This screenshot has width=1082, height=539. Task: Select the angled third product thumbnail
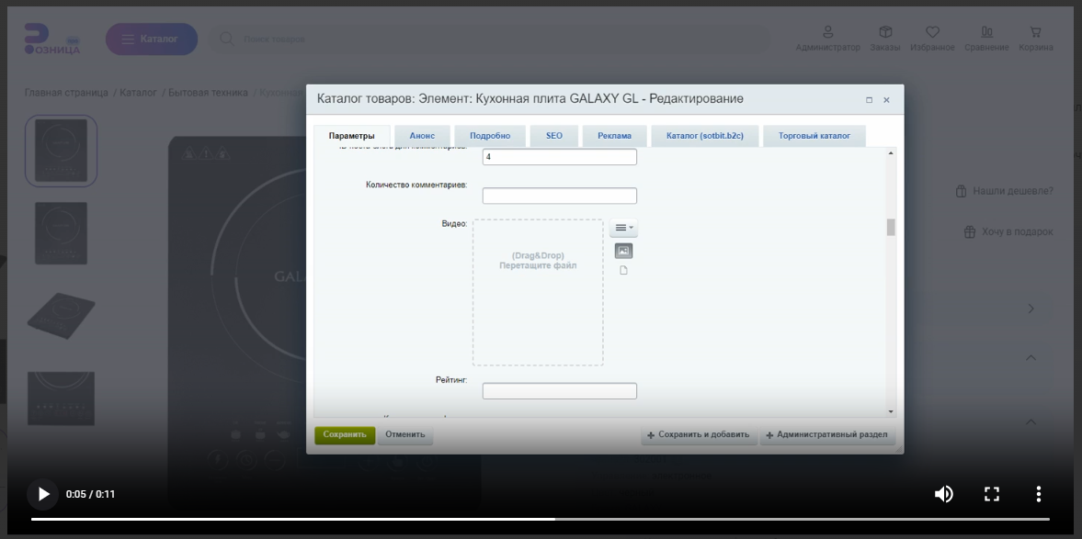click(62, 316)
